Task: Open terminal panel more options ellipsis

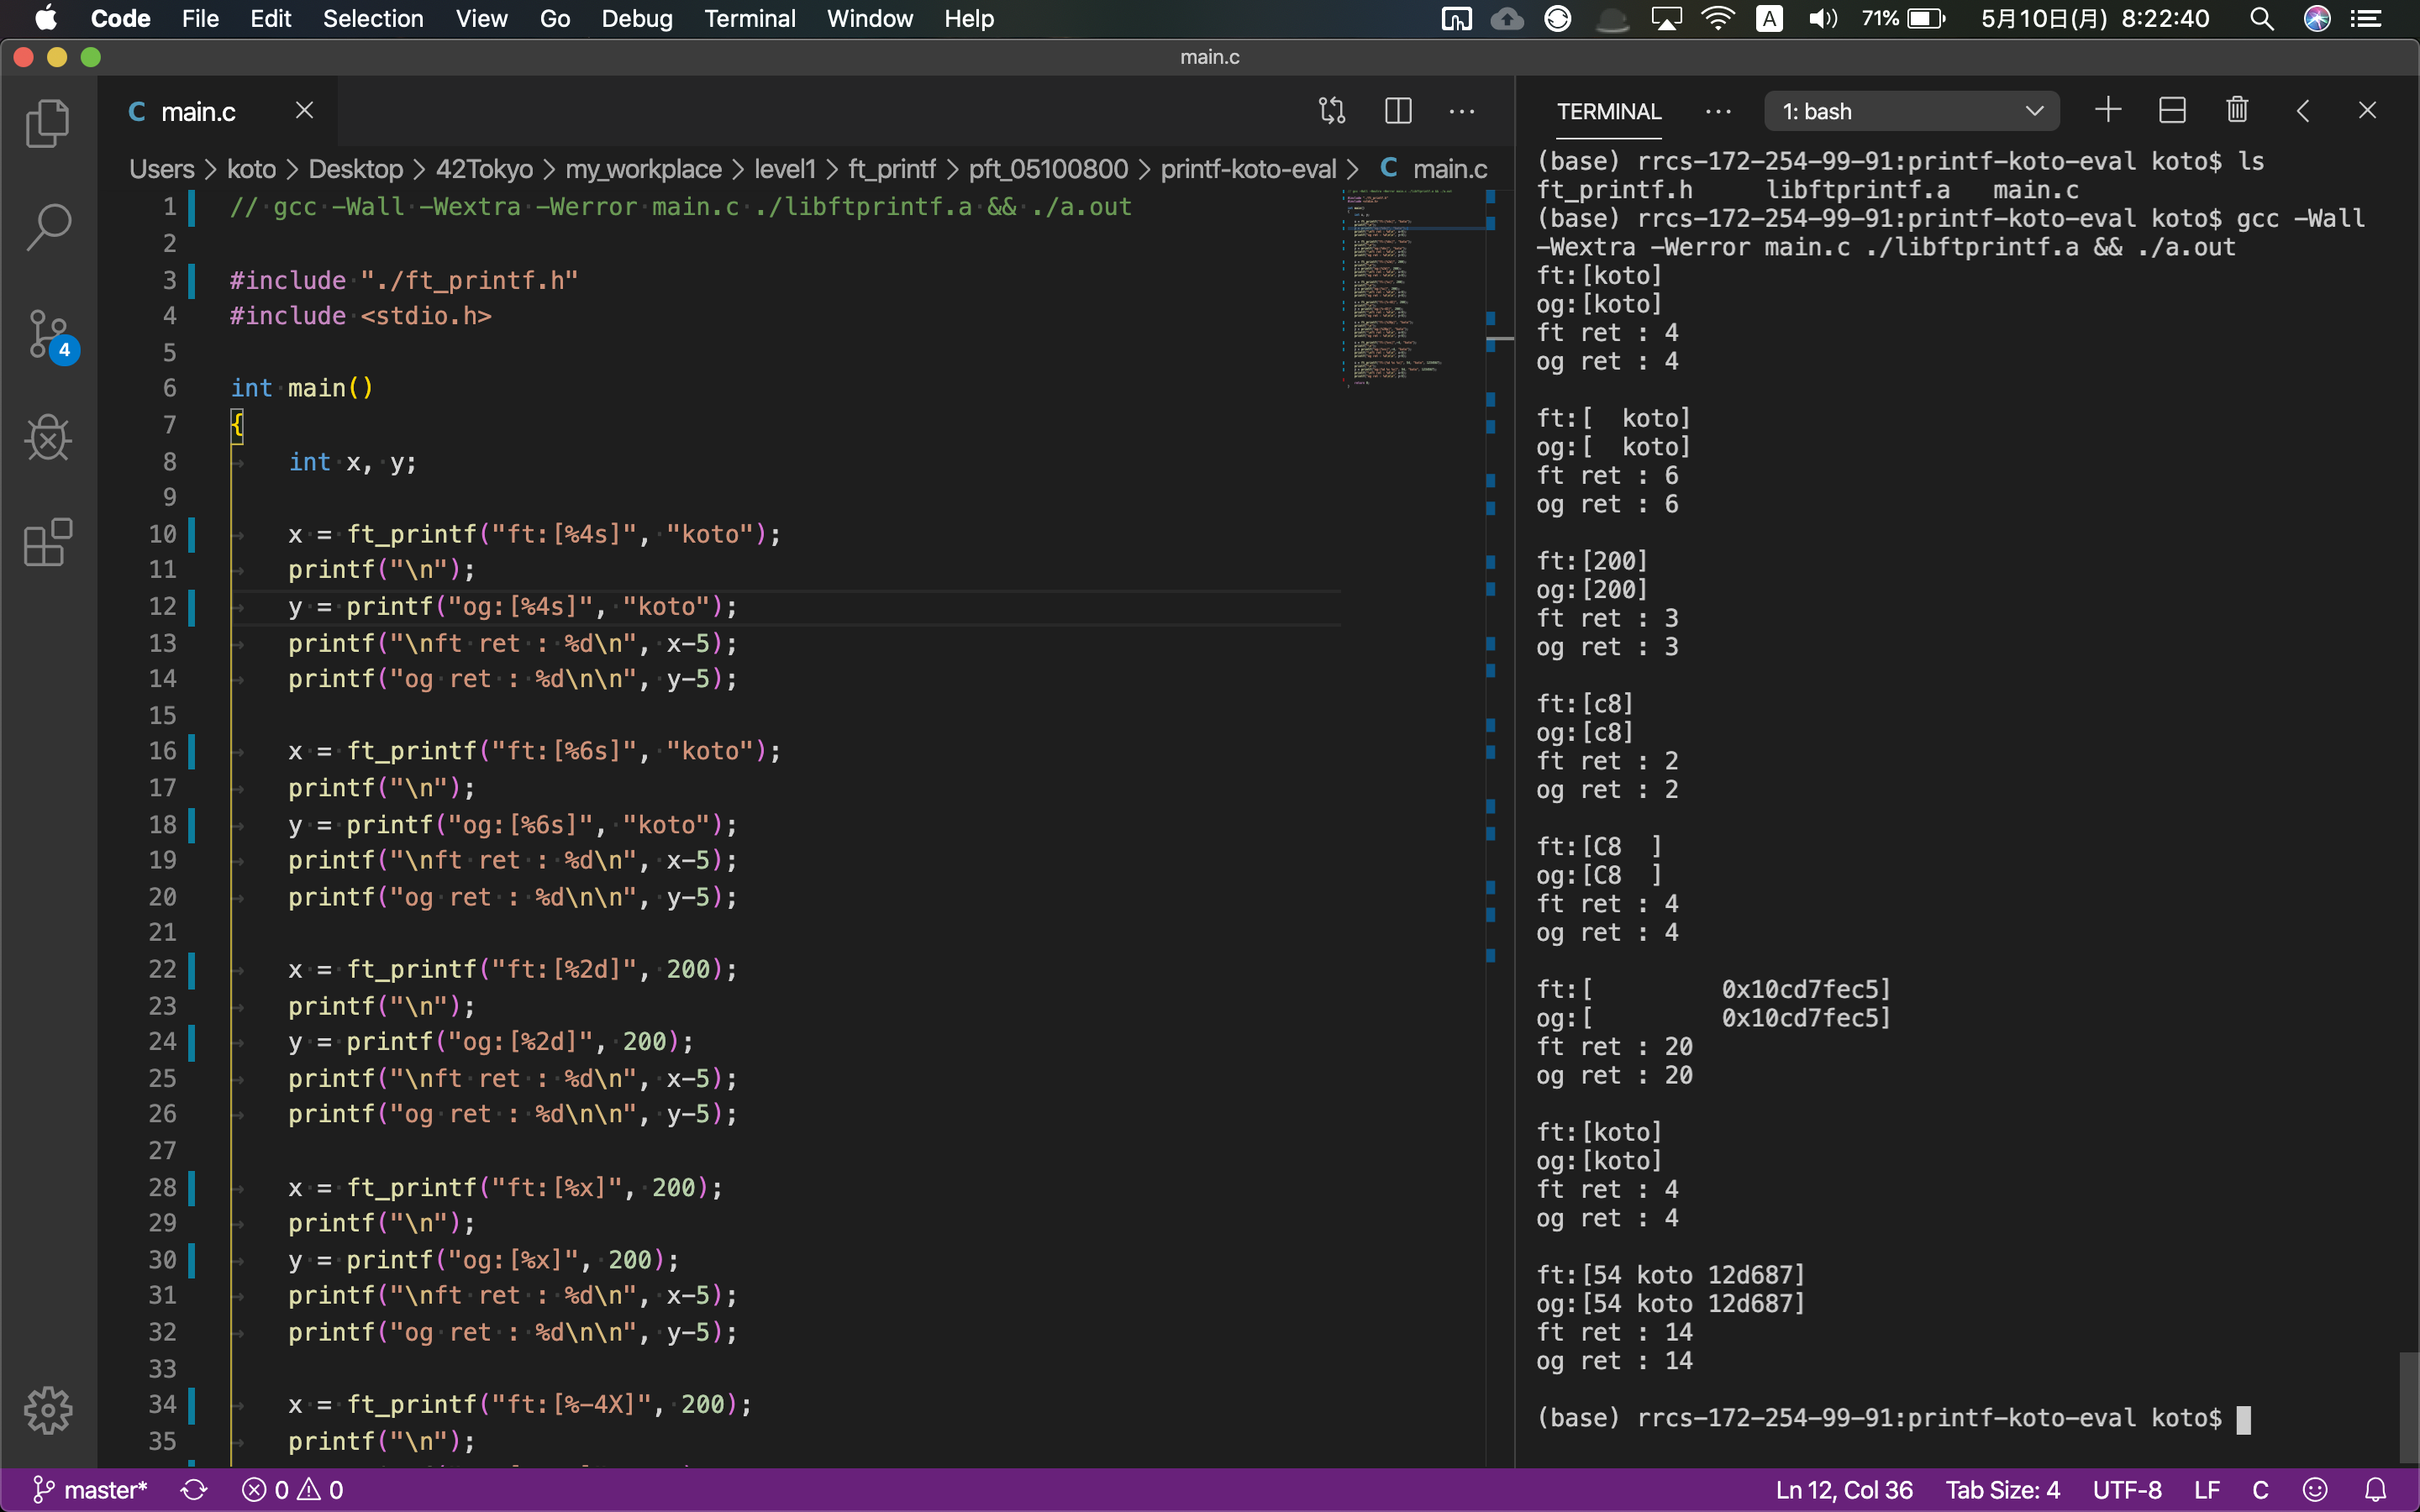Action: (x=1718, y=111)
